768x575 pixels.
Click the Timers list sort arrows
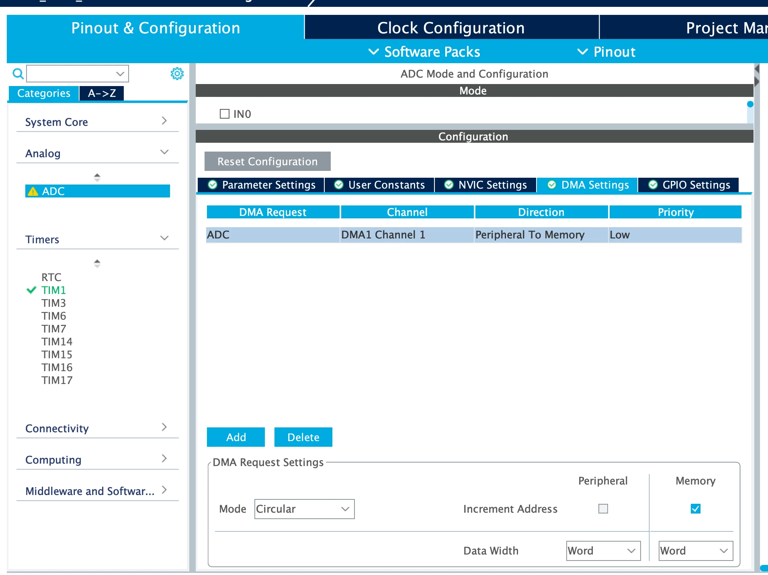click(x=97, y=263)
